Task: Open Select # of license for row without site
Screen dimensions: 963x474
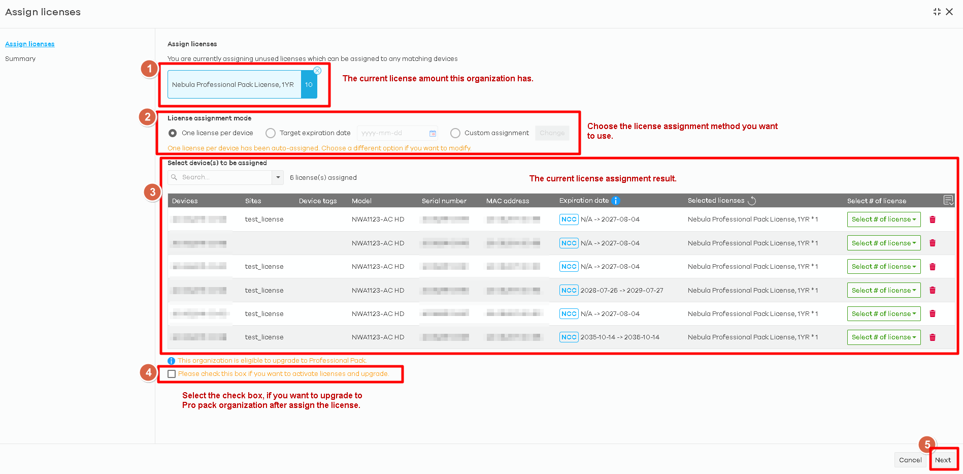Action: click(884, 243)
